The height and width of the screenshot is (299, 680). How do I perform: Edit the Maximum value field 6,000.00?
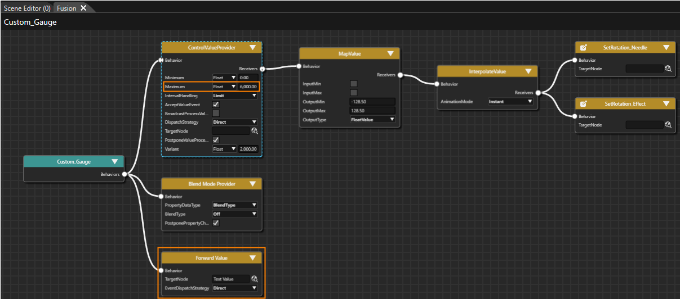pos(248,87)
